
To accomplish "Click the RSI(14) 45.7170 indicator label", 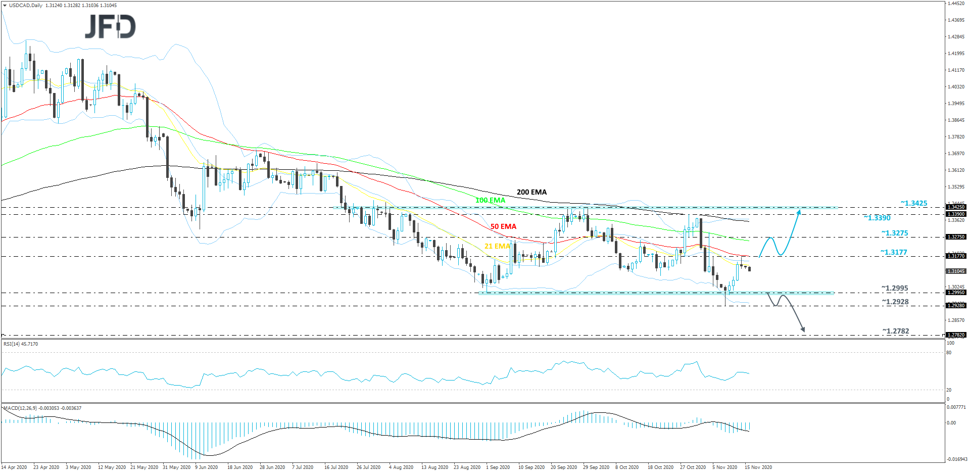I will point(21,344).
